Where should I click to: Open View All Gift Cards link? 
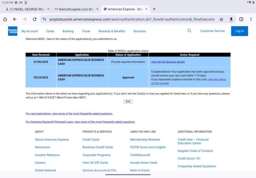pyautogui.click(x=95, y=163)
